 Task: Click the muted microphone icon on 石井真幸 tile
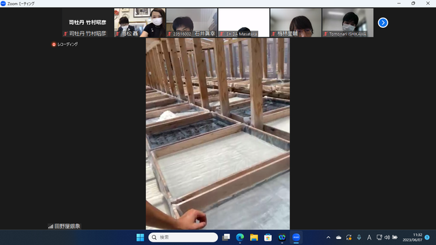click(170, 34)
